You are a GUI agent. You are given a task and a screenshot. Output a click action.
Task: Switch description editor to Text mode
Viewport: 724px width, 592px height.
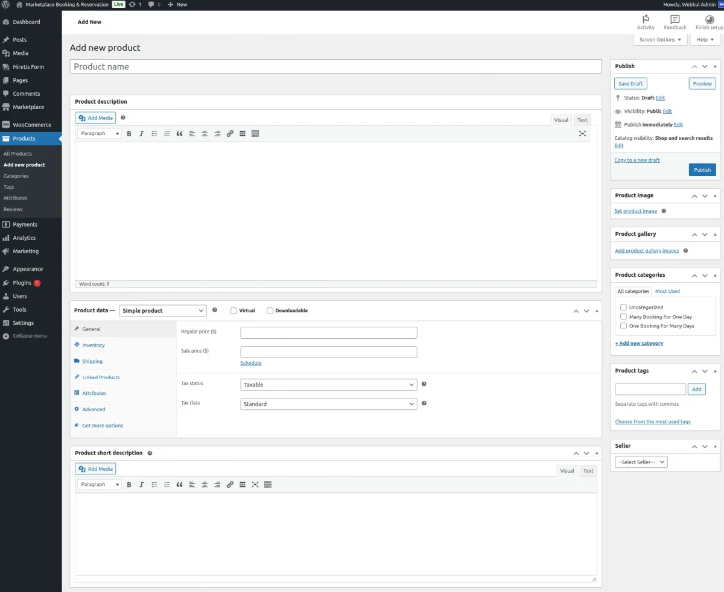(582, 119)
